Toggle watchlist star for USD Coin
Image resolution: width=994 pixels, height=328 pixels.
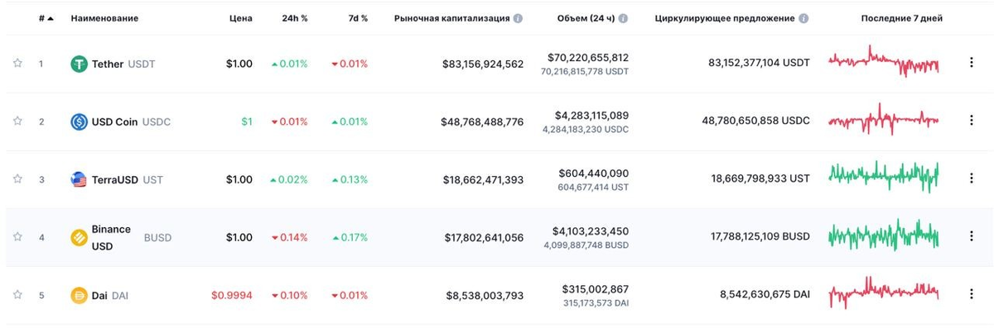click(x=17, y=121)
